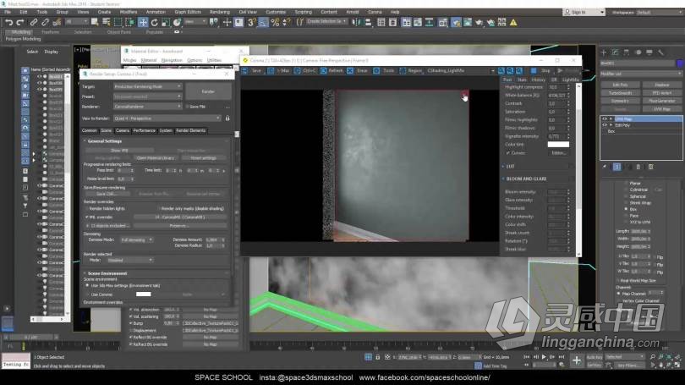Activate the Select and Scale tool
Viewport: 685px width, 385px height.
click(x=166, y=22)
